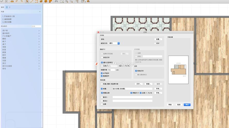
Task: Select step 3. 房间调整
Action: pos(7,22)
